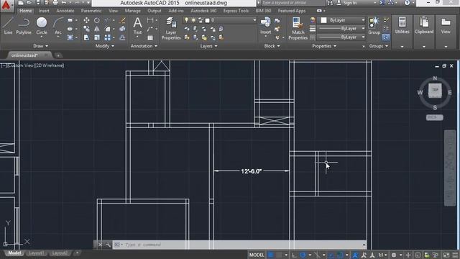Choose the Stretch tool
460x259 pixels.
86,37
